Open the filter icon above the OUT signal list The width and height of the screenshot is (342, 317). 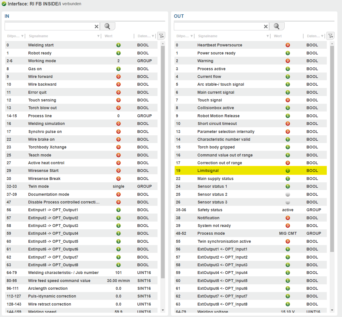[331, 36]
